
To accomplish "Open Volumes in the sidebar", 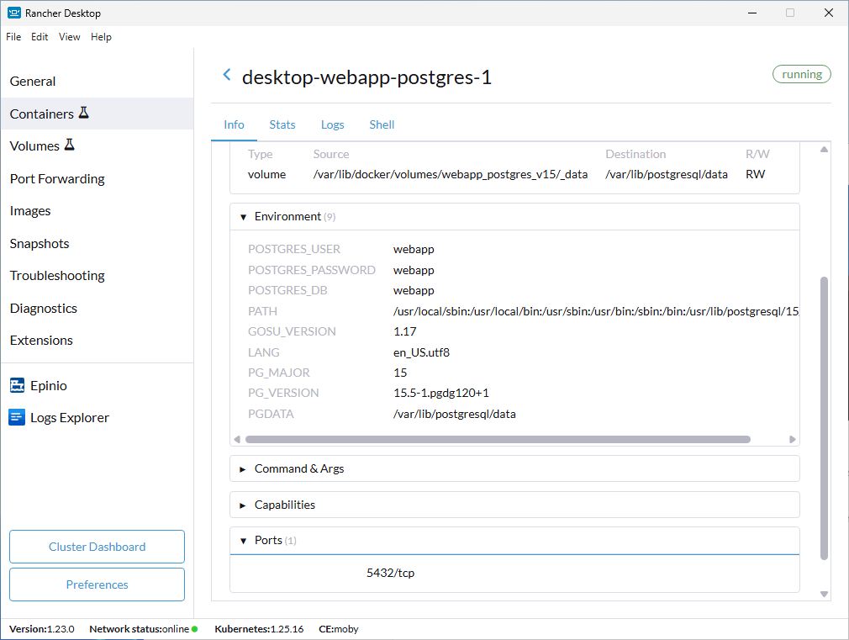I will click(97, 145).
